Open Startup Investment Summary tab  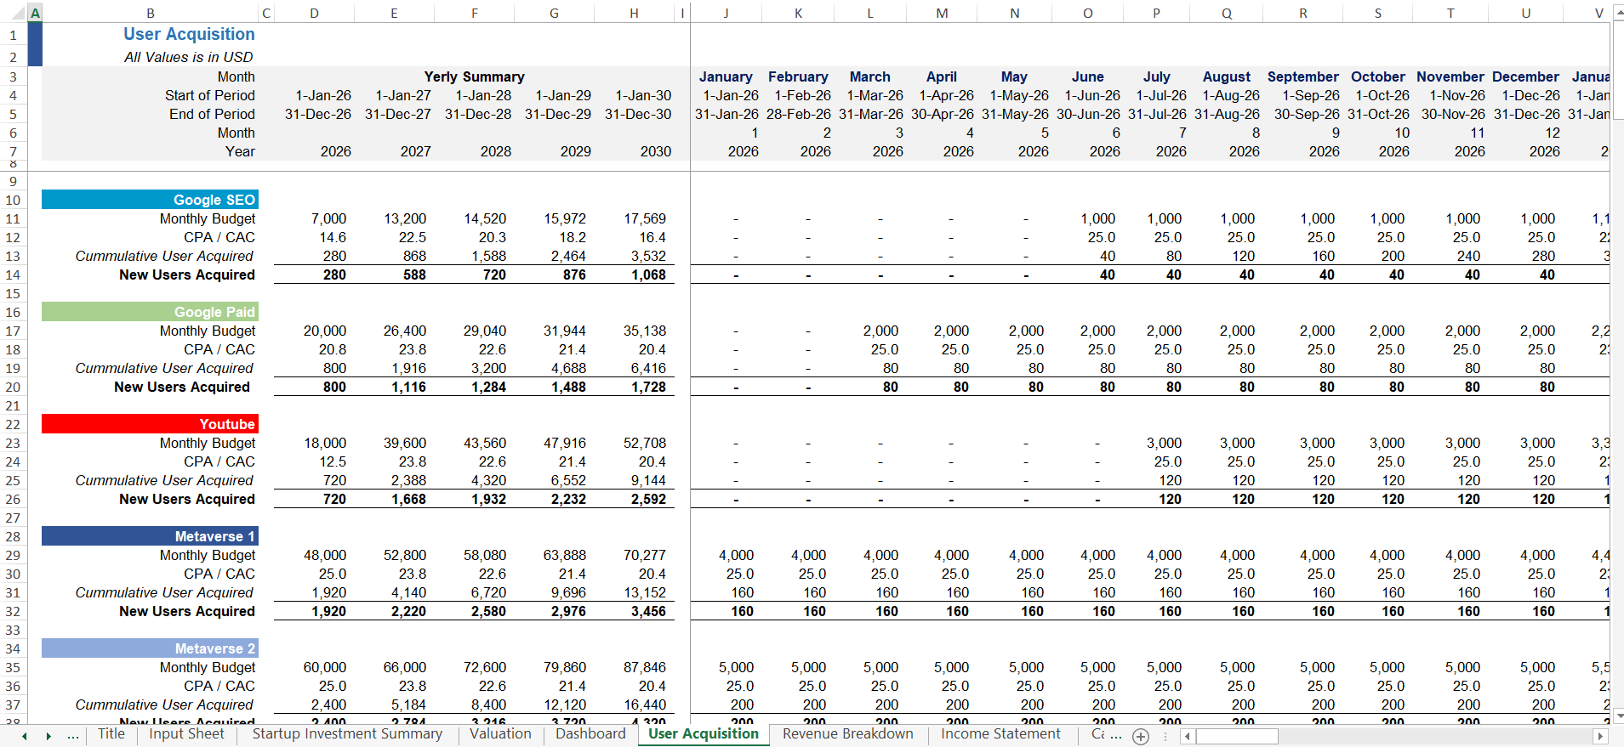click(x=347, y=734)
